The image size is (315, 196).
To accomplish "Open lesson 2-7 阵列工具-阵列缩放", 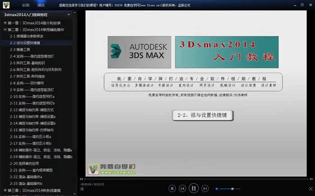I will 27,77.
